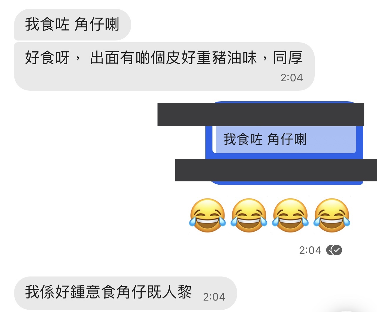The width and height of the screenshot is (377, 312).
Task: Tap the first laughing-crying emoji
Action: (207, 215)
